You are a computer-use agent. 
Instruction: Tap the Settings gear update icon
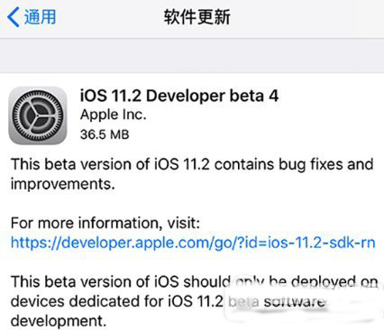(x=38, y=115)
